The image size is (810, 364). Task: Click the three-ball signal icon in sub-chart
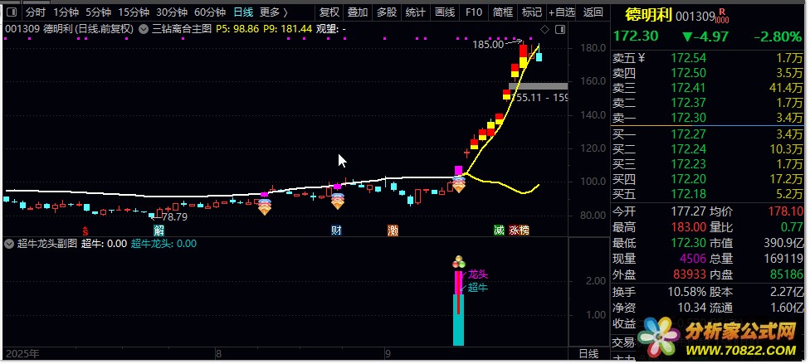coord(459,262)
